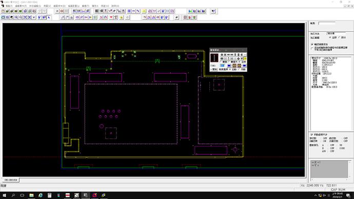Pick the light blue swatch in floating palette
Viewport: 354px width, 199px height.
222,66
